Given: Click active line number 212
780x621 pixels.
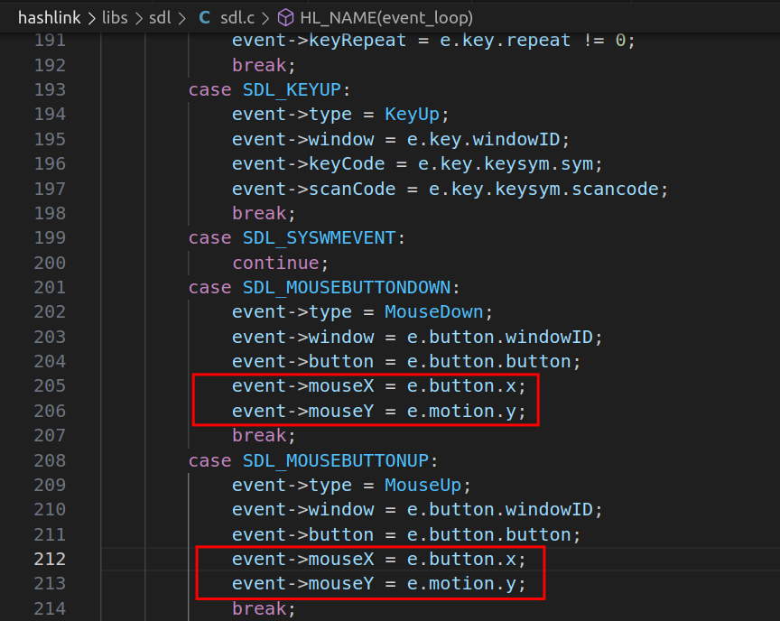Looking at the screenshot, I should coord(50,560).
